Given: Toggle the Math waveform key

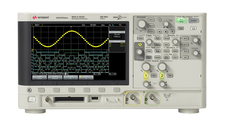Looking at the screenshot, I should (x=185, y=51).
